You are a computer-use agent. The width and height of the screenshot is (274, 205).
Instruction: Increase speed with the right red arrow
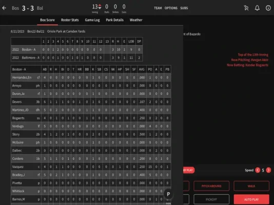coord(268,170)
